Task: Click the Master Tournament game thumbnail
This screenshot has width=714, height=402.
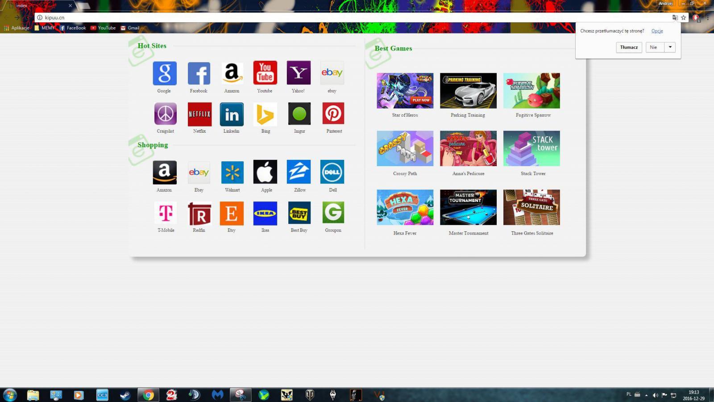Action: pos(468,207)
